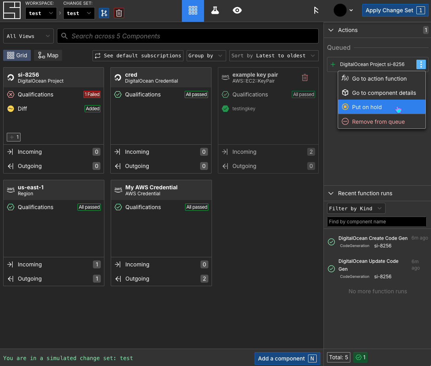Click the fork change set icon
Image resolution: width=431 pixels, height=366 pixels.
click(x=104, y=13)
